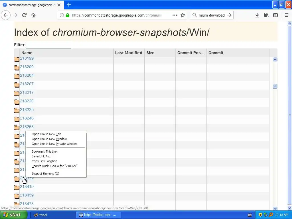This screenshot has width=292, height=219.
Task: Choose Open Link in New Tab
Action: (46, 134)
